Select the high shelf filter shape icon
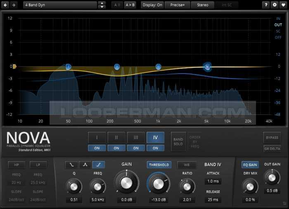The height and width of the screenshot is (209, 289). [x=98, y=165]
